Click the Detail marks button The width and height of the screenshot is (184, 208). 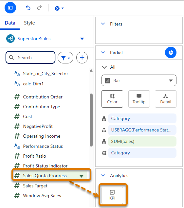[x=166, y=99]
